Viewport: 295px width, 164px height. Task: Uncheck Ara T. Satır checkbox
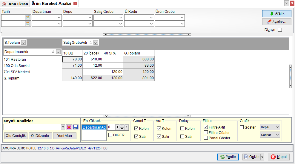[159, 137]
